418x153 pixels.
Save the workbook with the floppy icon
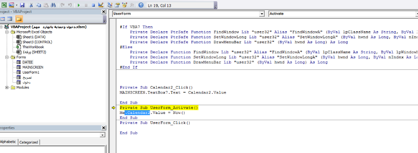(x=22, y=5)
